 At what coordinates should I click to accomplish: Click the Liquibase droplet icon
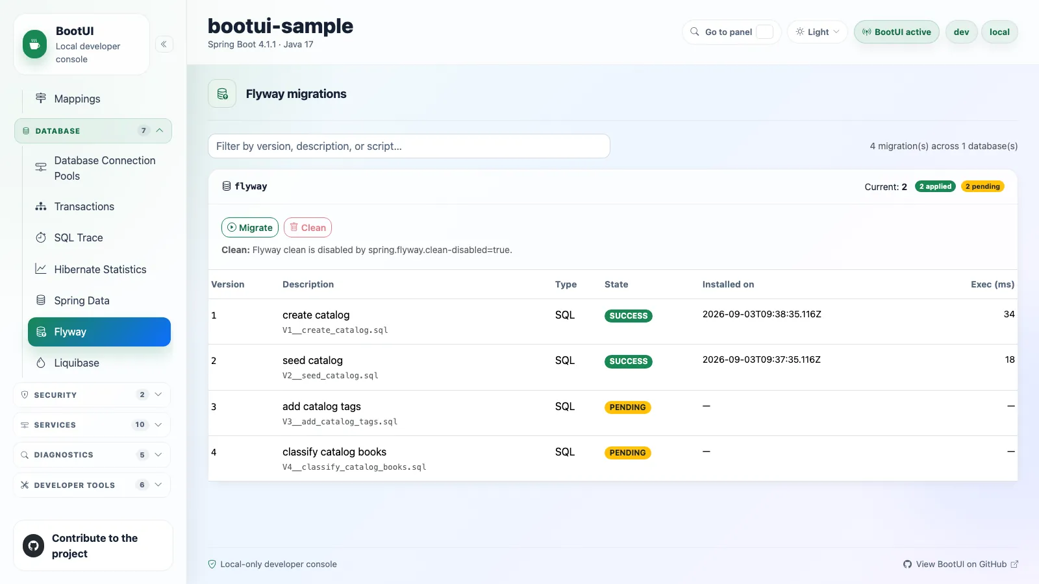tap(41, 363)
